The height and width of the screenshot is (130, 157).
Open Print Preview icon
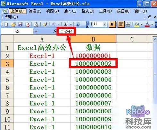36,24
